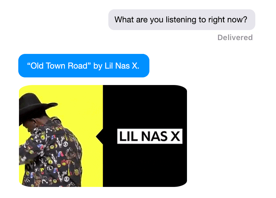The width and height of the screenshot is (276, 198).
Task: Click the word 'listening' in gray bubble
Action: click(181, 20)
